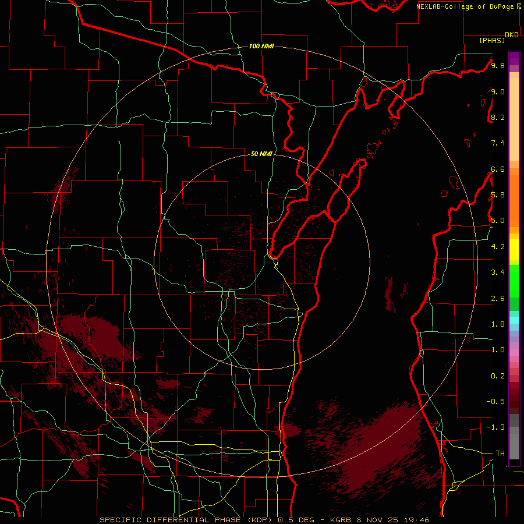
Task: Click the 7.4 value on the color scale
Action: point(498,143)
